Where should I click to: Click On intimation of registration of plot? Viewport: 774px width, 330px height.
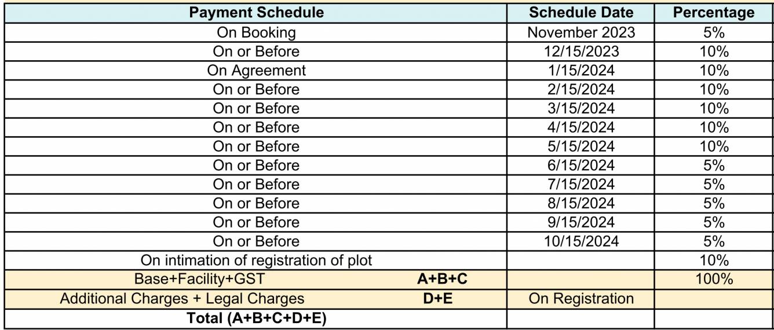tap(256, 261)
